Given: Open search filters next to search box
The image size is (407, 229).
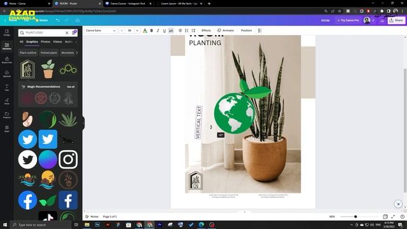Looking at the screenshot, I should [74, 32].
